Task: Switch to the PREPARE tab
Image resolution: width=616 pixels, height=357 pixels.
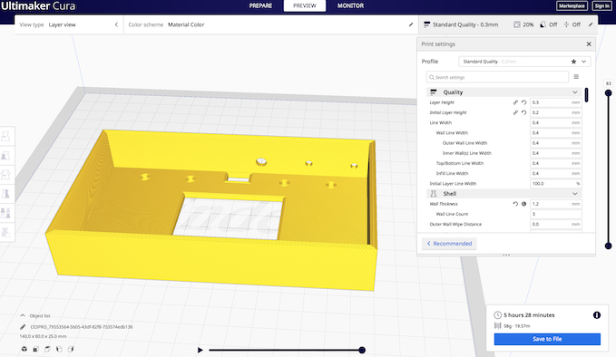Action: pos(260,5)
